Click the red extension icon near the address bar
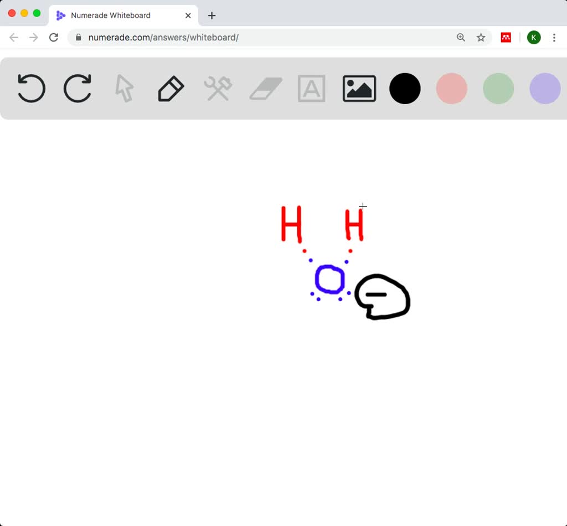This screenshot has height=526, width=567. pos(506,38)
